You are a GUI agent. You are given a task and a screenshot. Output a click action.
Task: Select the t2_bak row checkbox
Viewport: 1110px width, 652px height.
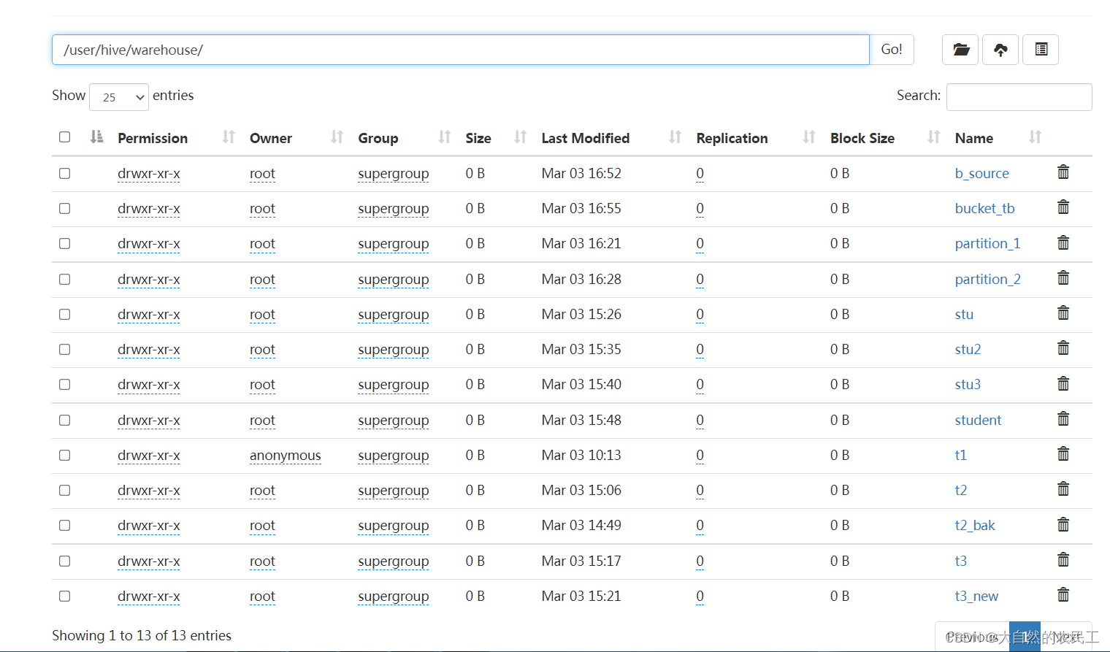click(x=65, y=526)
